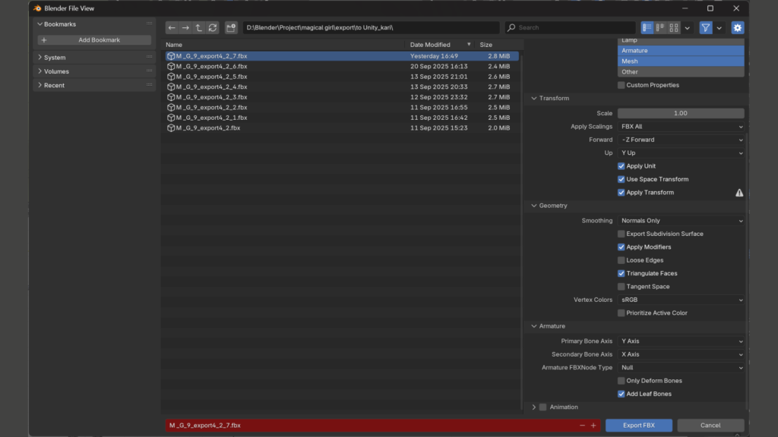Expand the Animation section

534,407
